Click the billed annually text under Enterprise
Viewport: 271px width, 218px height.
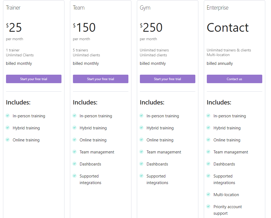pos(220,63)
